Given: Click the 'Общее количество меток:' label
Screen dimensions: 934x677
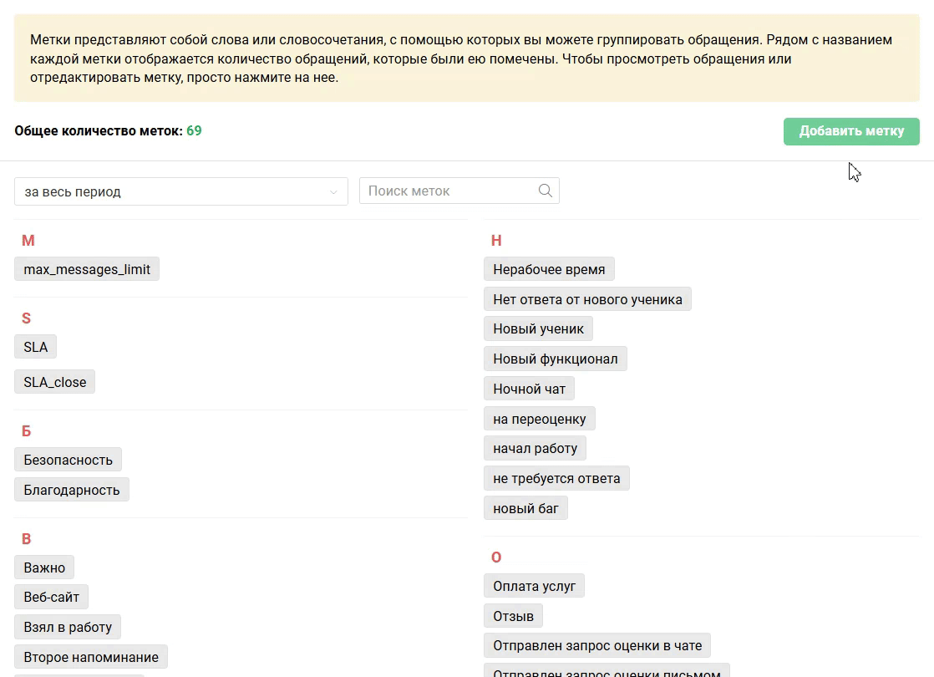Looking at the screenshot, I should (x=99, y=130).
